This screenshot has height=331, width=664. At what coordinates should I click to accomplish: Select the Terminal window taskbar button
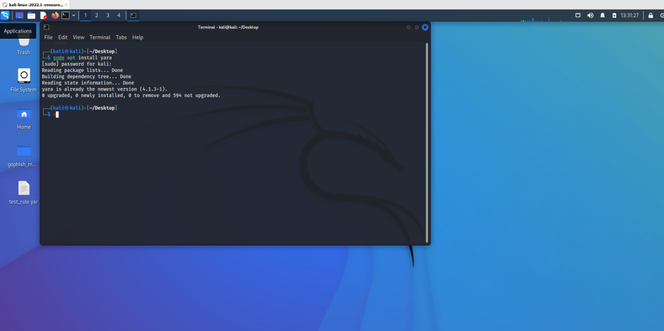pyautogui.click(x=133, y=15)
